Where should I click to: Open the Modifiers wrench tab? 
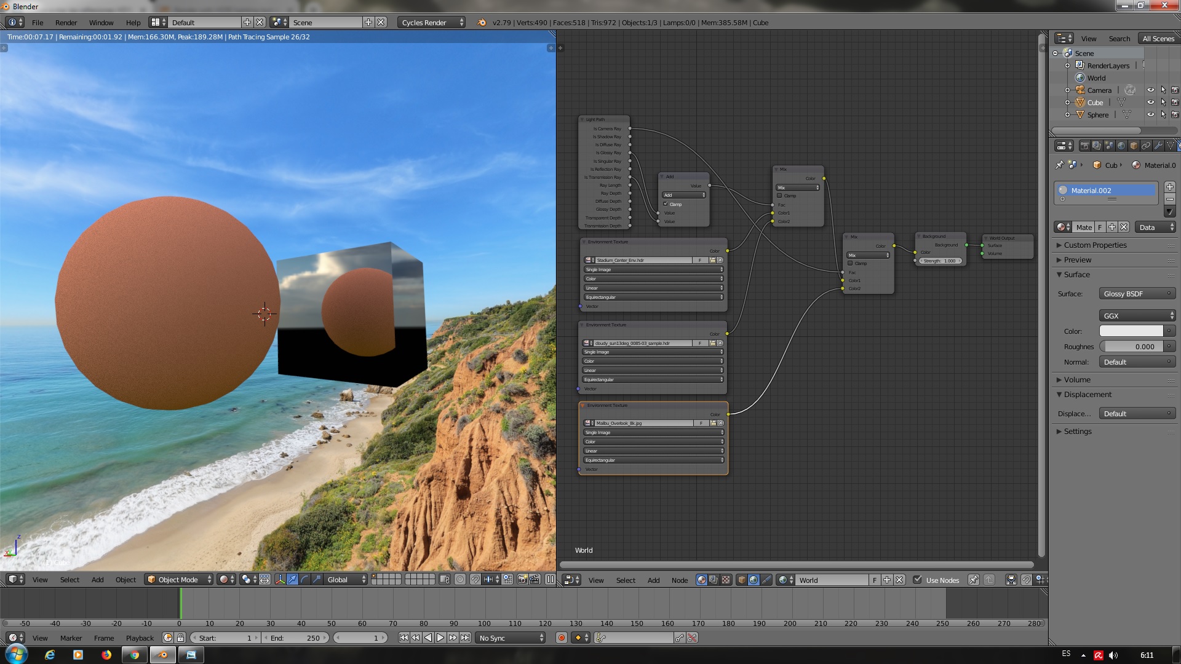(1158, 146)
